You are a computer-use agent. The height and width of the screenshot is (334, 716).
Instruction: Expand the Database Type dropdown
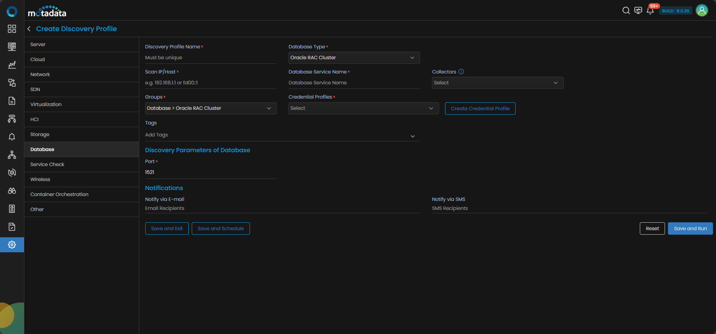click(x=354, y=58)
